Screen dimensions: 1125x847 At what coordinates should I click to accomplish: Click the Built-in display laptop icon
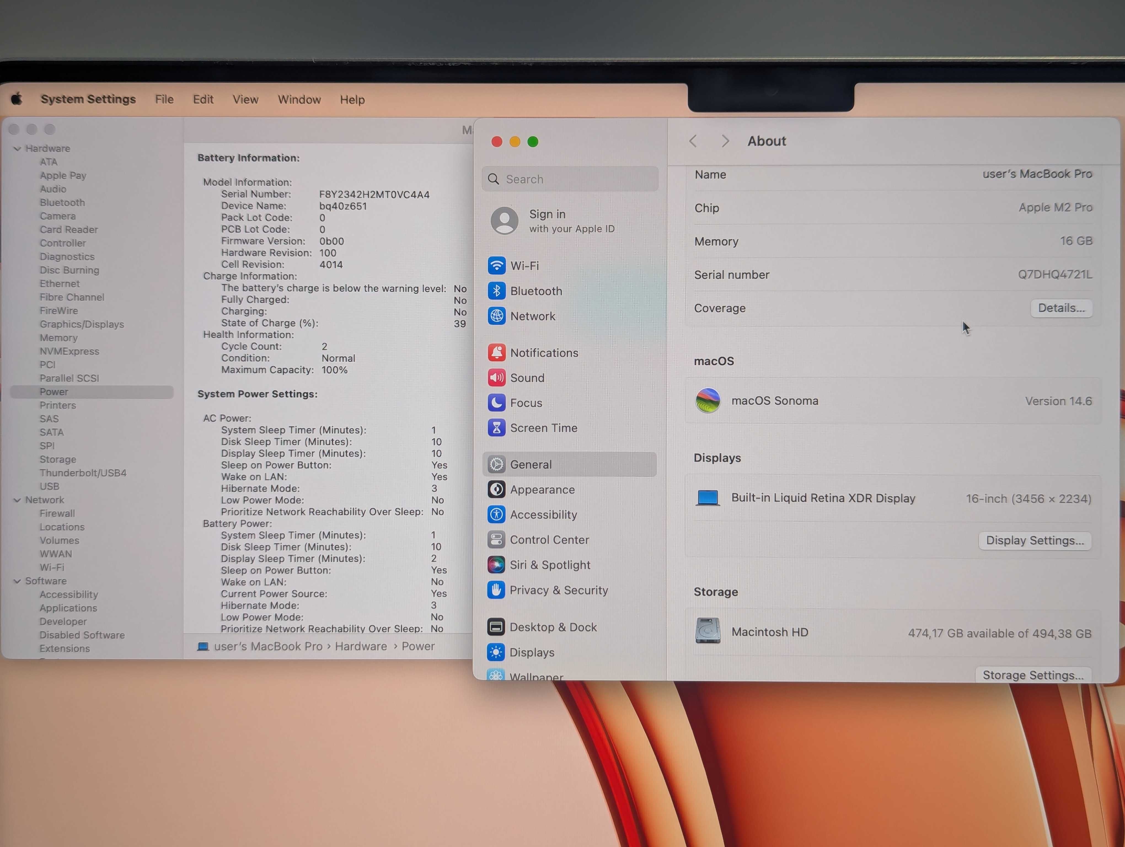coord(708,498)
